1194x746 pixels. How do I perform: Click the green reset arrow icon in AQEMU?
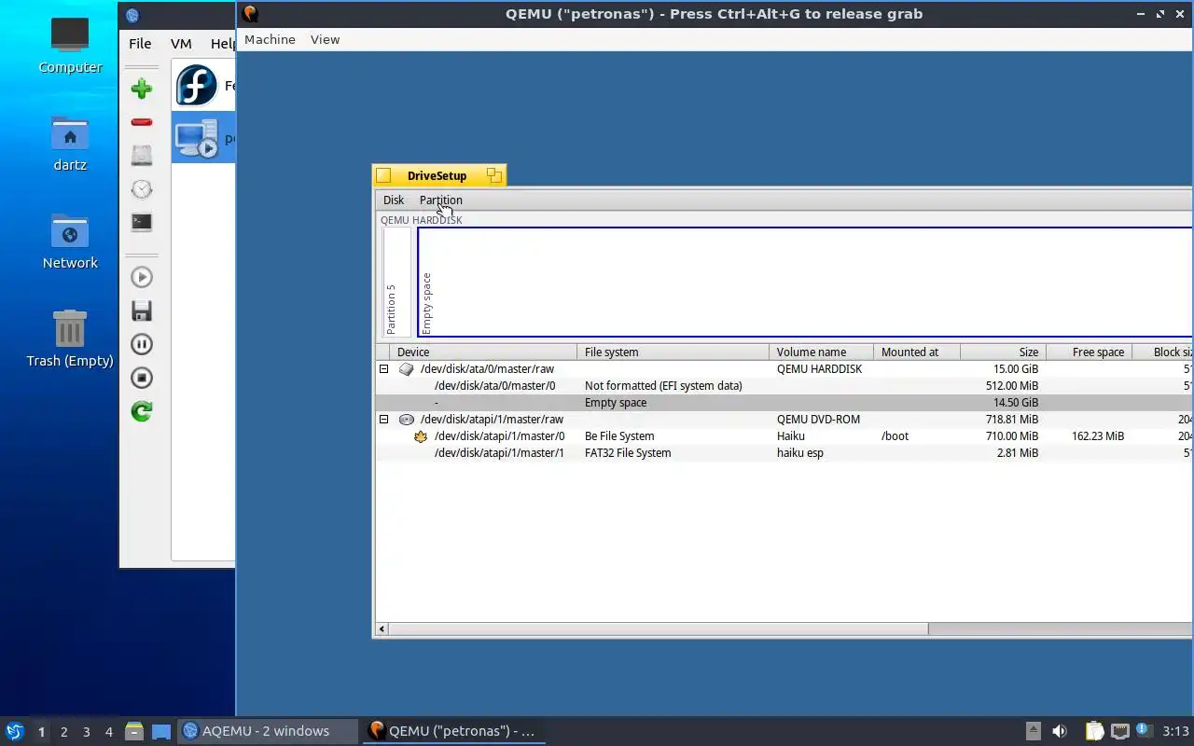(141, 411)
